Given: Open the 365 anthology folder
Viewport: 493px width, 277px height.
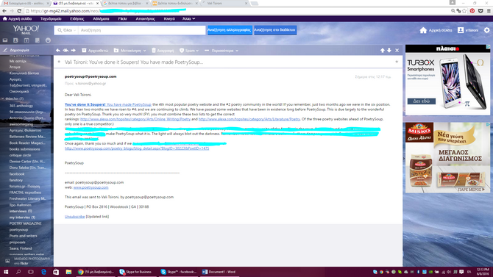Looking at the screenshot, I should [21, 106].
